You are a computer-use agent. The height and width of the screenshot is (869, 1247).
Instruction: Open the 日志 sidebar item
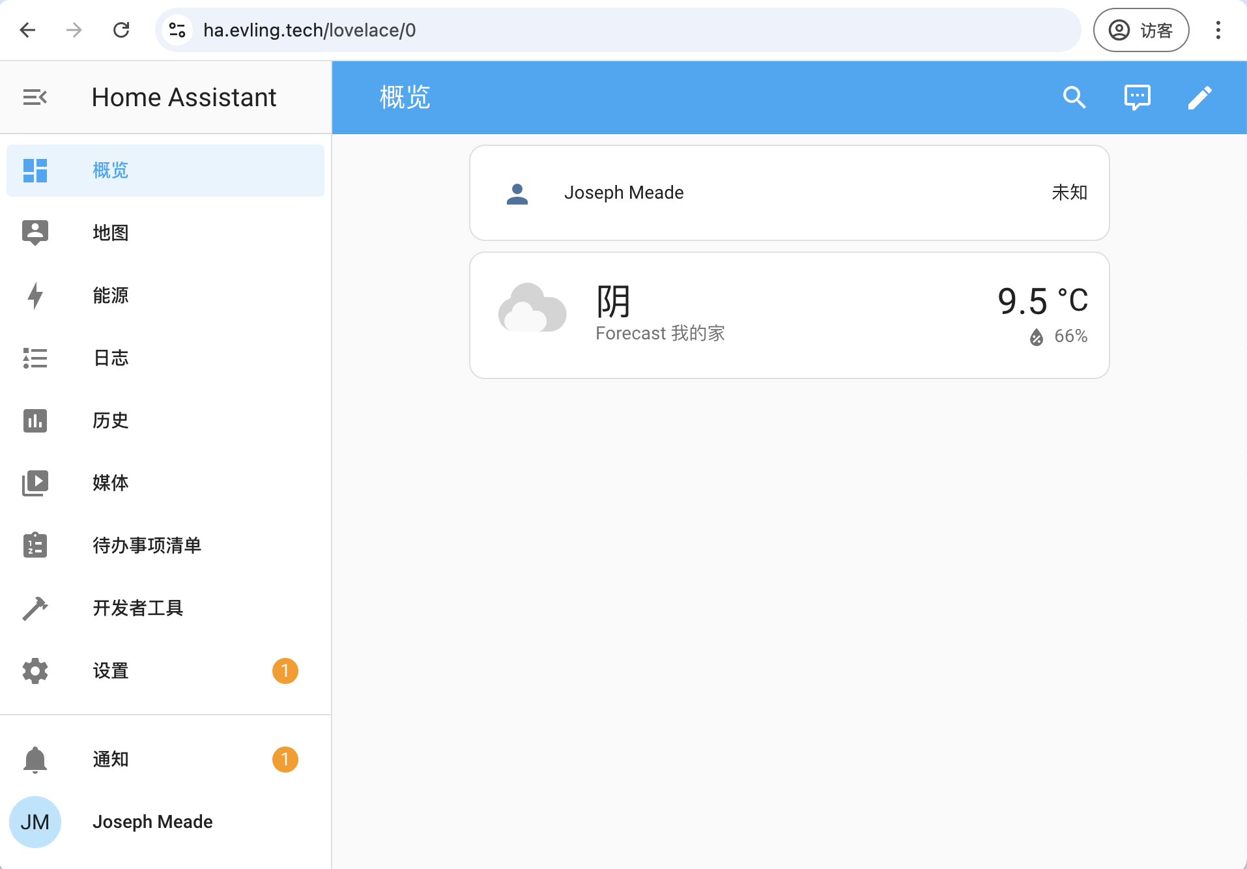pos(165,358)
